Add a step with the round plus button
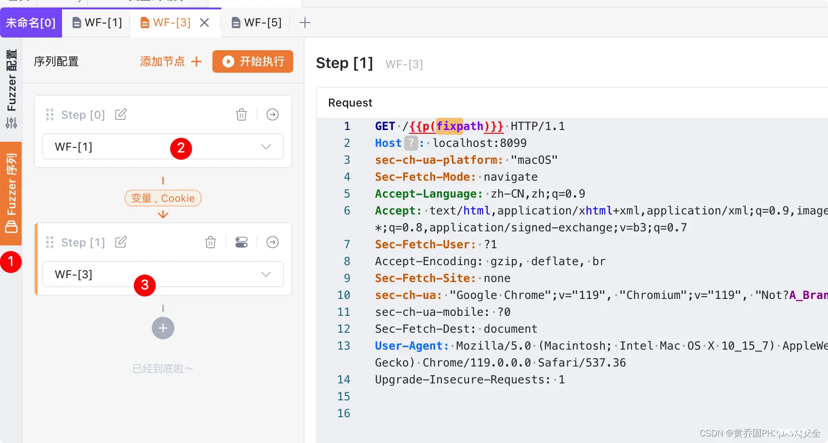This screenshot has width=828, height=443. 163,328
